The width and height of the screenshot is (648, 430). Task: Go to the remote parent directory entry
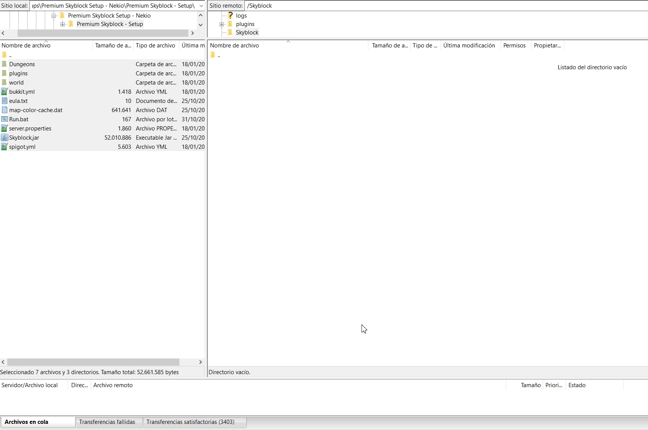(x=218, y=55)
